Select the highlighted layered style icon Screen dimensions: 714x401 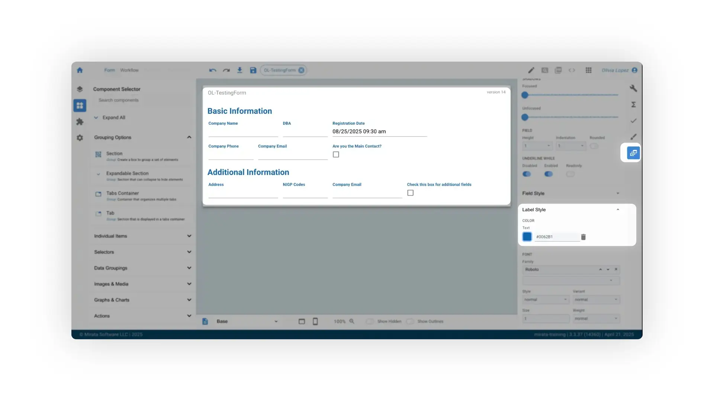click(633, 153)
